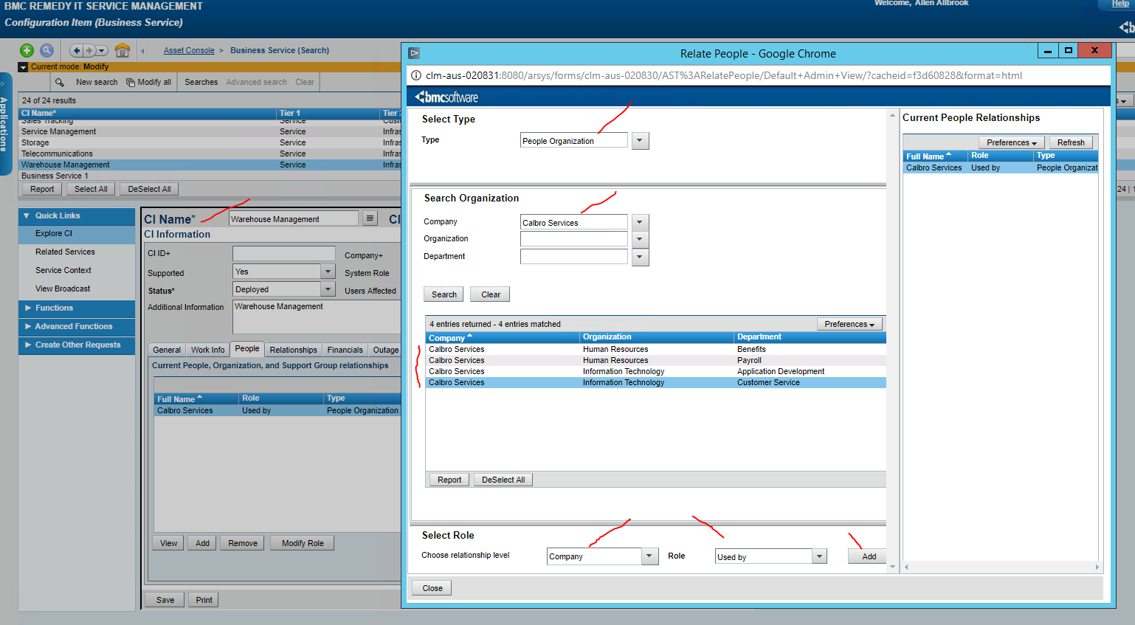
Task: Switch to the Relationships tab
Action: 293,350
